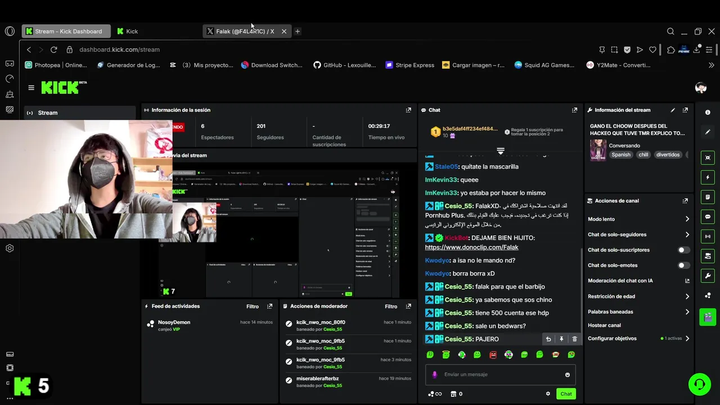
Task: Click username Stale05 in chat
Action: (447, 167)
